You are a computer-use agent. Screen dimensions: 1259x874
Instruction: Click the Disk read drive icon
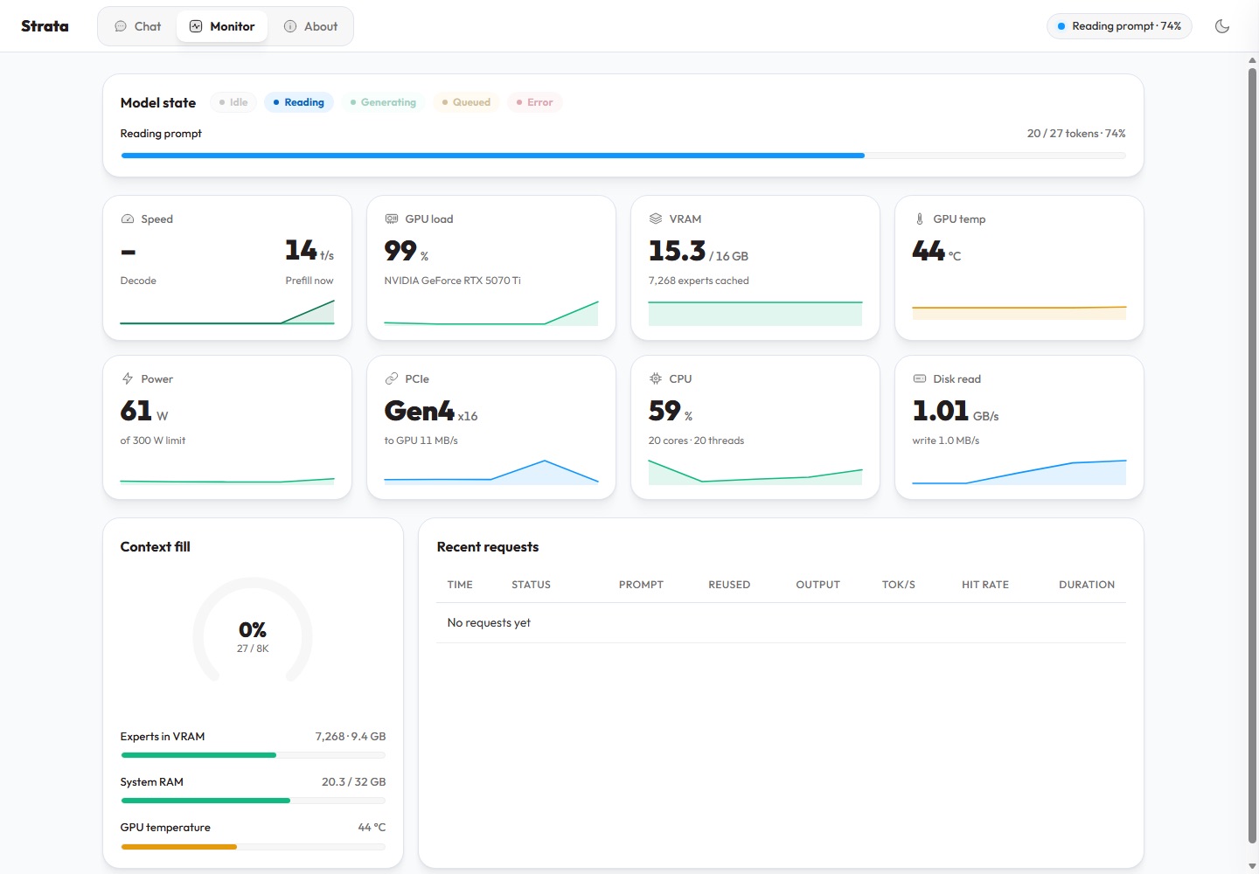920,379
